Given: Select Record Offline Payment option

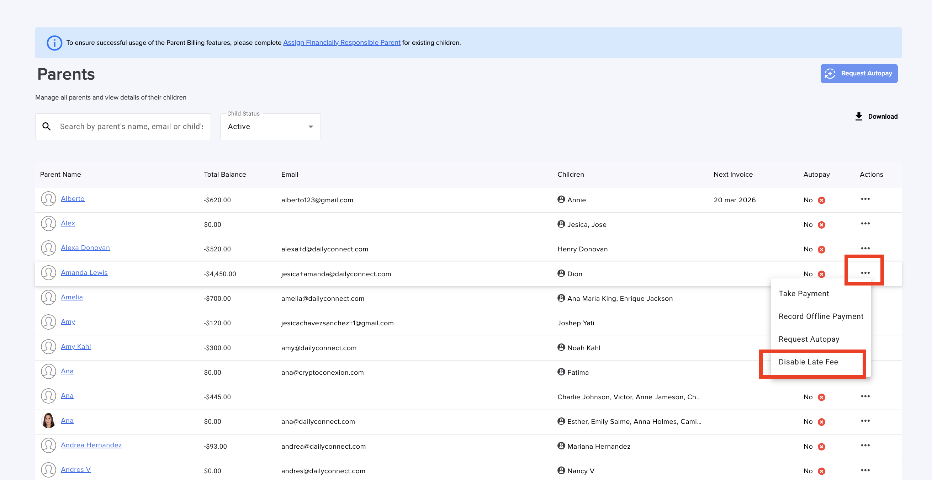Looking at the screenshot, I should point(821,316).
